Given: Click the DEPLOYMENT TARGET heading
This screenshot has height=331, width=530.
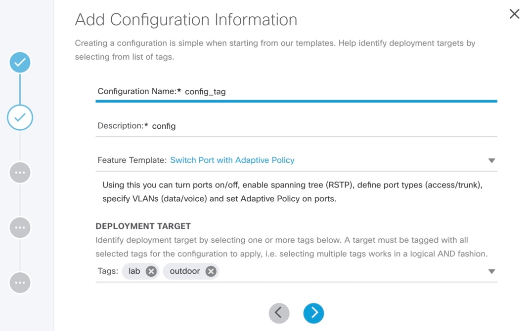Looking at the screenshot, I should (143, 226).
